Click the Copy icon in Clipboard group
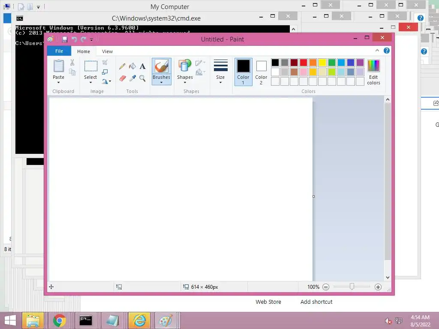Image resolution: width=439 pixels, height=329 pixels. pos(72,72)
